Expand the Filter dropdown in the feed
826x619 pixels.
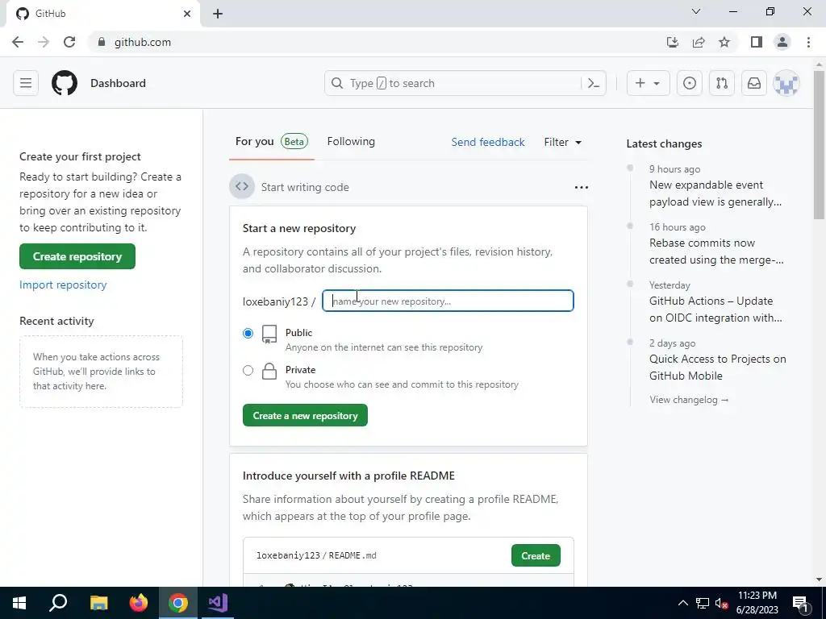562,142
